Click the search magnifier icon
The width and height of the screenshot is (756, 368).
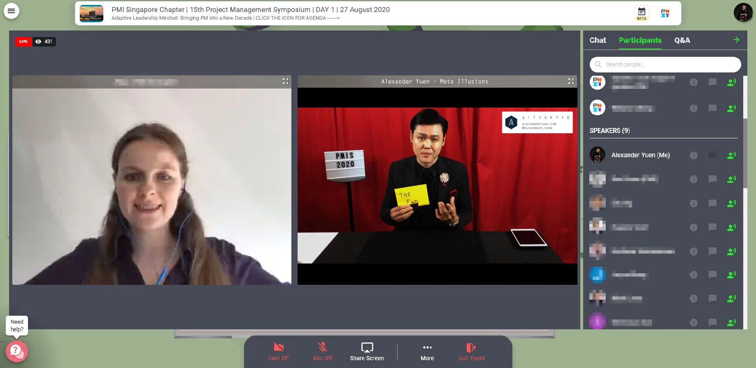598,64
